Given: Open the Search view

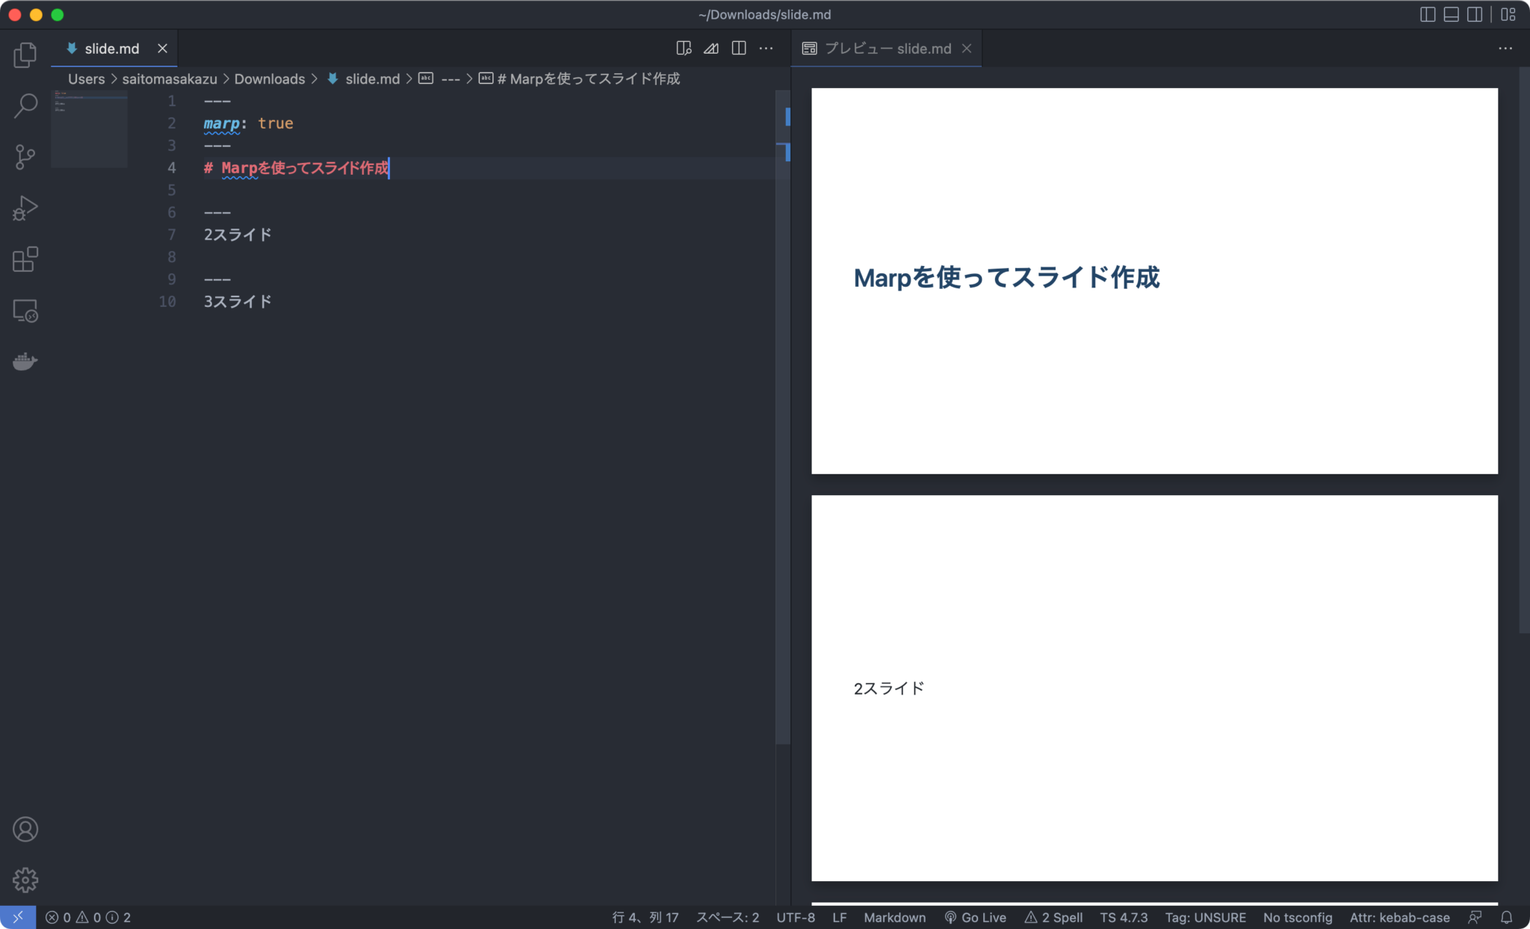Looking at the screenshot, I should (25, 106).
